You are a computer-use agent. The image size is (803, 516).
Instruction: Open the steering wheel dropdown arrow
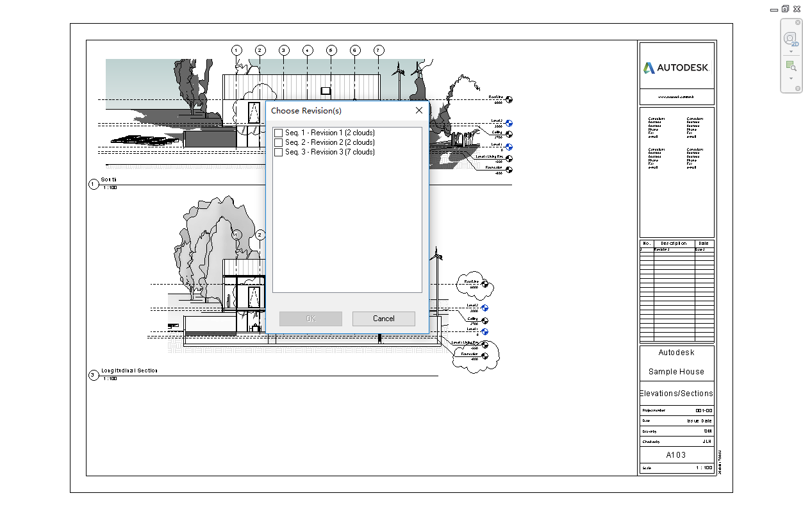[x=791, y=51]
